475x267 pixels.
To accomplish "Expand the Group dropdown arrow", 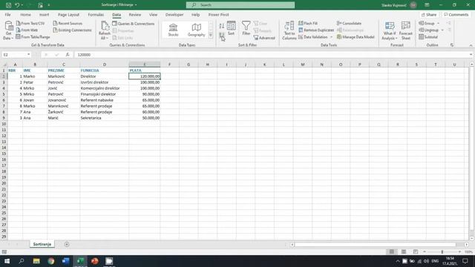I will [x=439, y=23].
